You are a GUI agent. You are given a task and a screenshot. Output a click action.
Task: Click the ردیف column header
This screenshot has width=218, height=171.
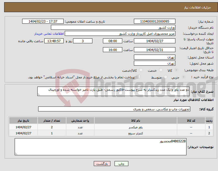point(209,121)
